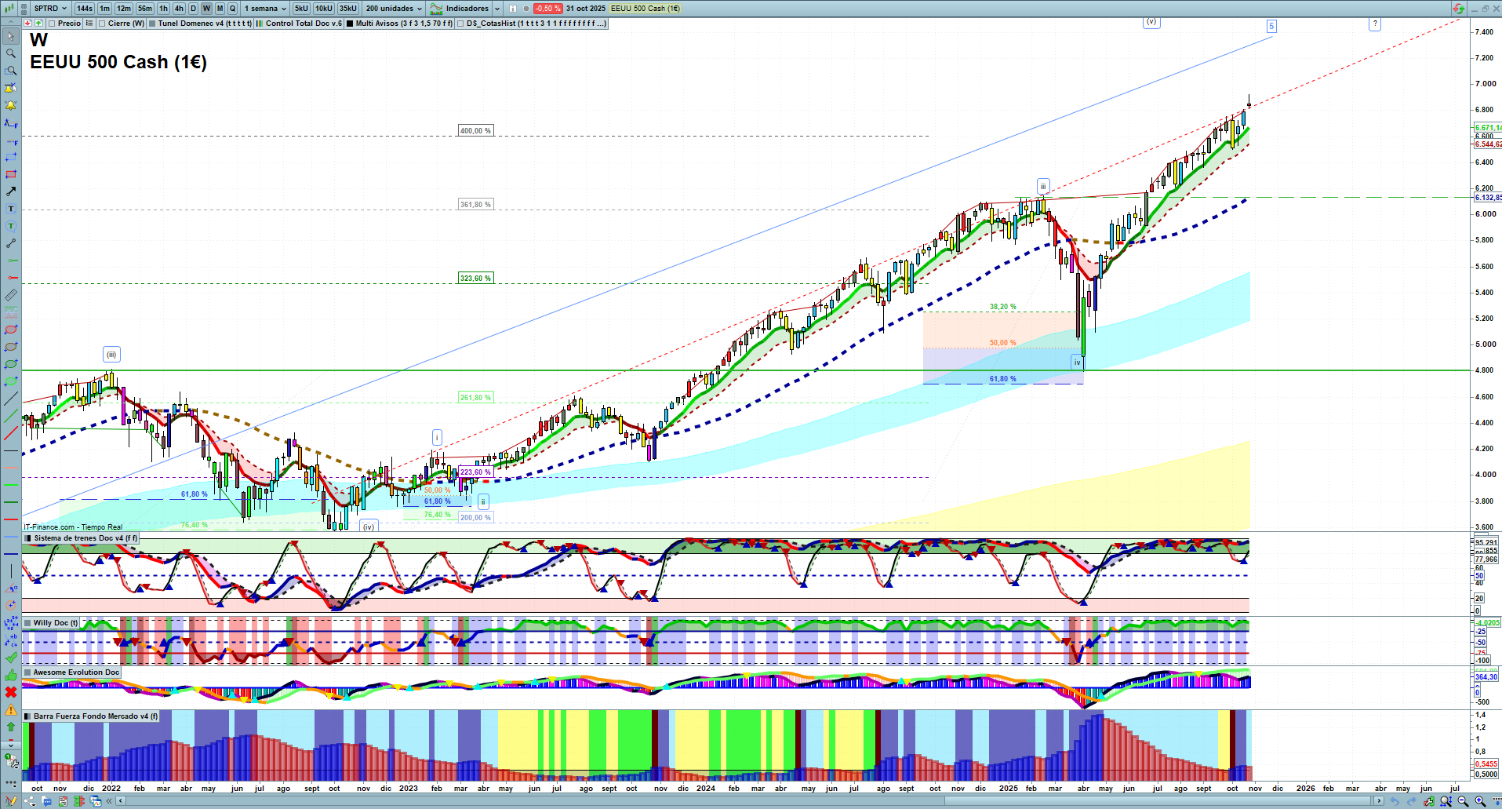The image size is (1502, 809).
Task: Select the Q quarterly timeframe button
Action: 232,9
